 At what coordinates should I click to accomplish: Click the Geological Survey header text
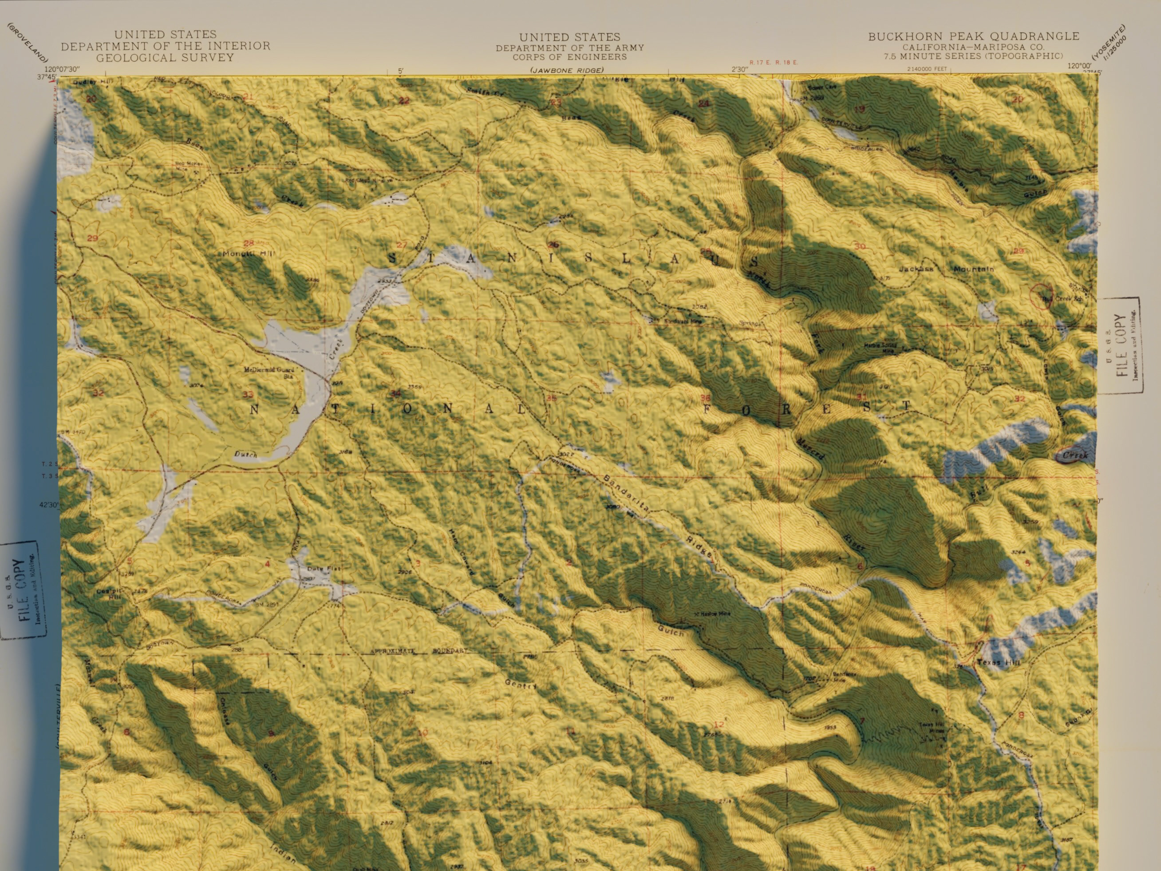[166, 57]
